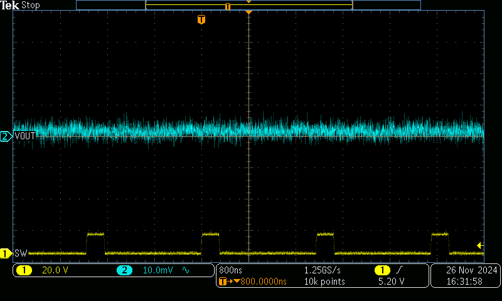Click the channel 1 SW ground marker
Screen dimensions: 502x301
(x=6, y=253)
